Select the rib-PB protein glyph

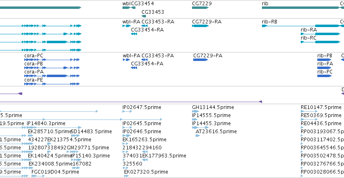click(x=324, y=60)
